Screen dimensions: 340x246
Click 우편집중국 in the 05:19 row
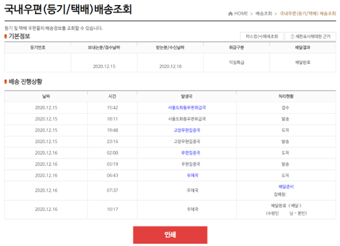click(x=190, y=164)
